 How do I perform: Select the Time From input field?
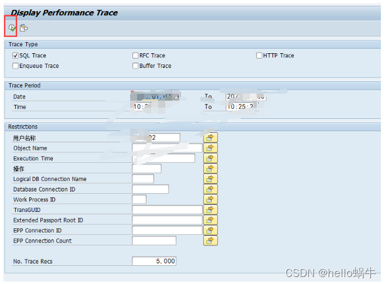tap(150, 107)
